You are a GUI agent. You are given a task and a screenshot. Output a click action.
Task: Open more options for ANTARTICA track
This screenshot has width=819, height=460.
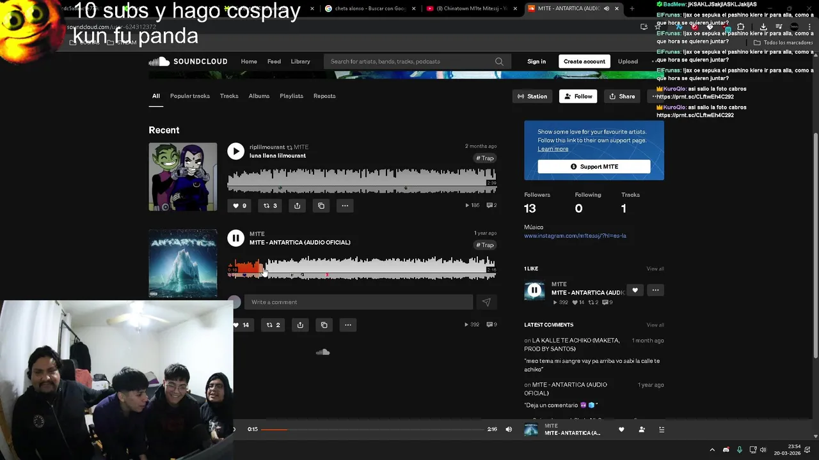pyautogui.click(x=348, y=325)
